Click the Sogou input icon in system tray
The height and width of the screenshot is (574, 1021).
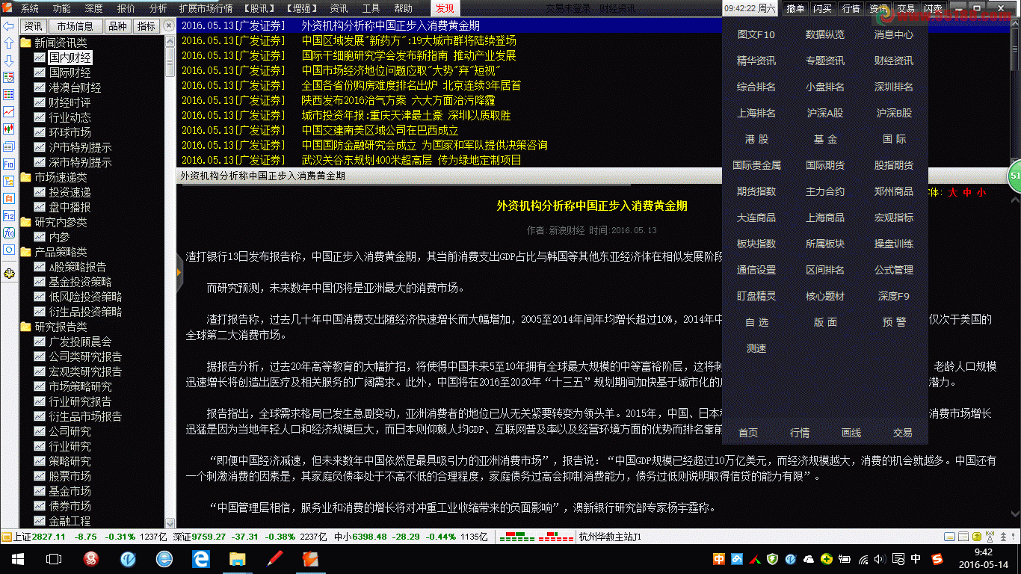937,558
